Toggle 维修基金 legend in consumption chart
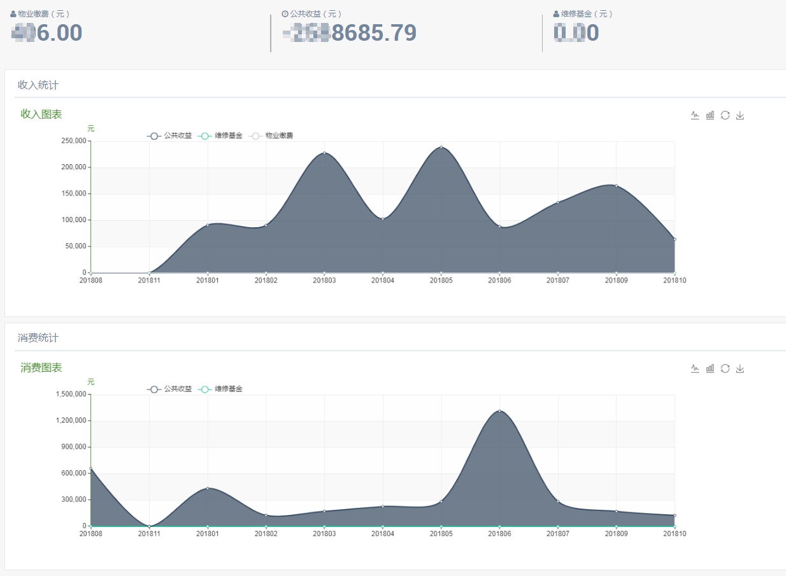 click(x=220, y=389)
